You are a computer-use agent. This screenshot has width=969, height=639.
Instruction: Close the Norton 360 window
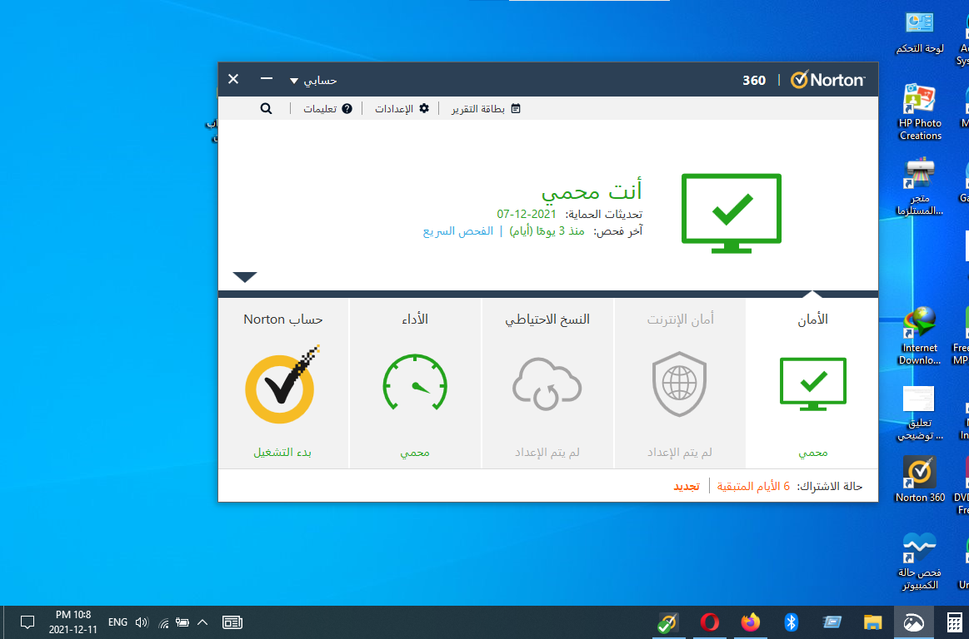coord(233,79)
